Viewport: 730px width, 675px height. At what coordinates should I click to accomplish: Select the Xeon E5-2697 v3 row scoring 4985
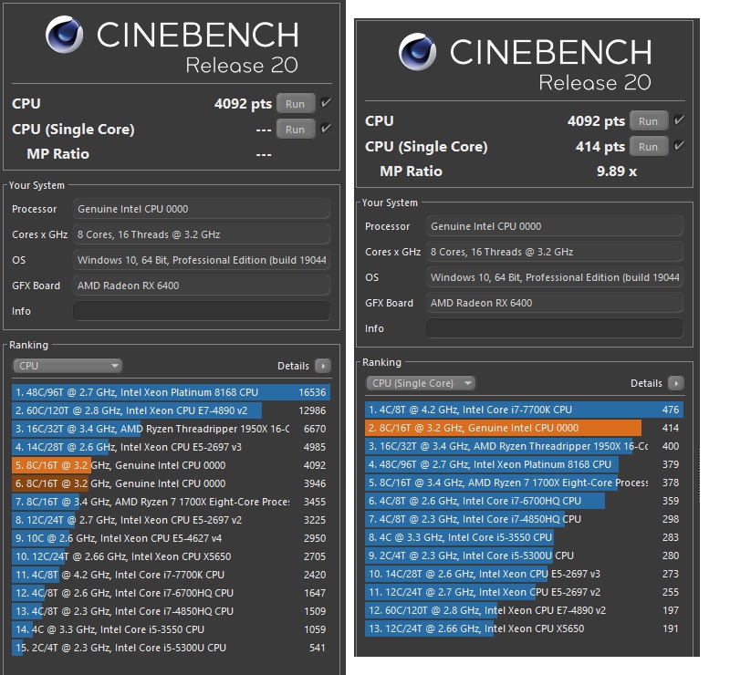(x=171, y=447)
